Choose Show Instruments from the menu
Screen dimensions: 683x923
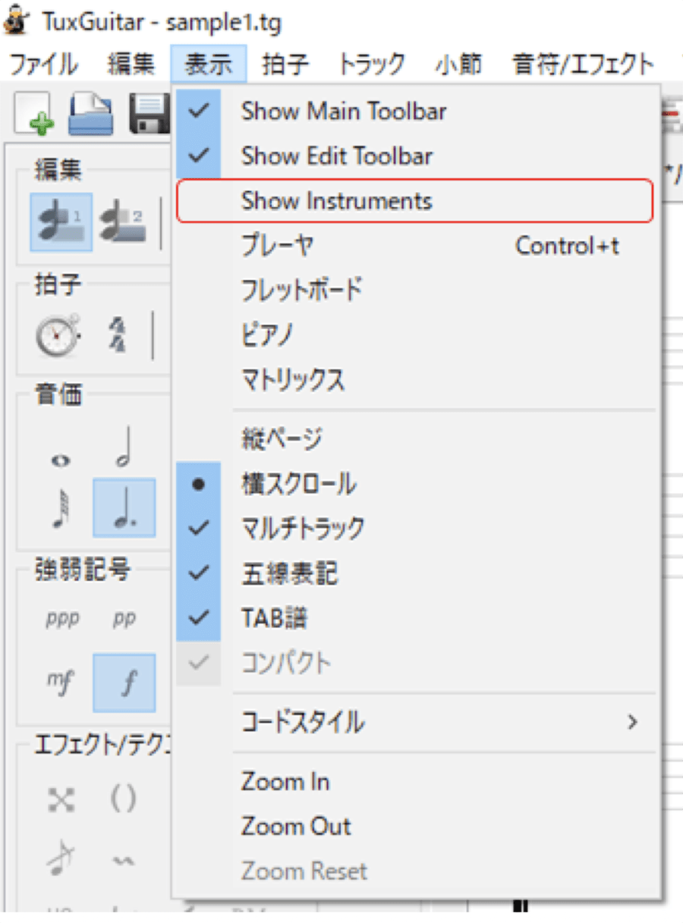(415, 201)
